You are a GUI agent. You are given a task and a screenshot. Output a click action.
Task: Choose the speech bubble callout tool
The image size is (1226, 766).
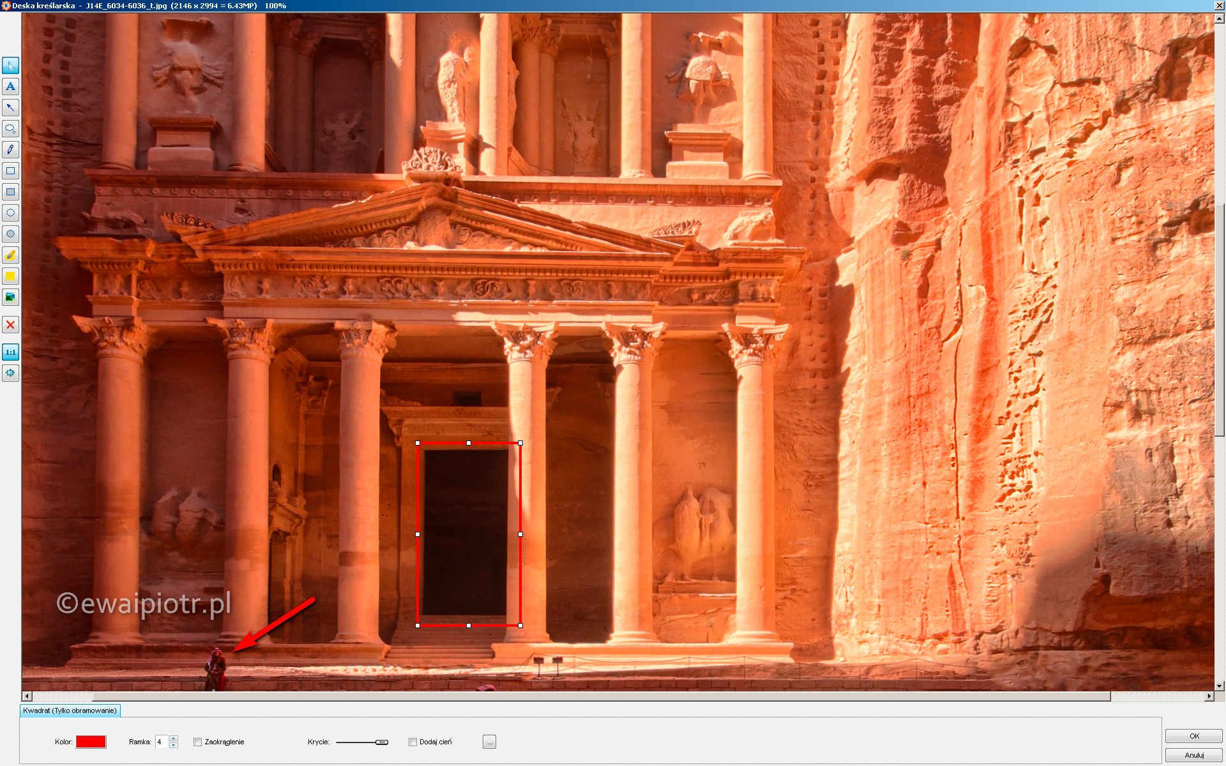[10, 128]
